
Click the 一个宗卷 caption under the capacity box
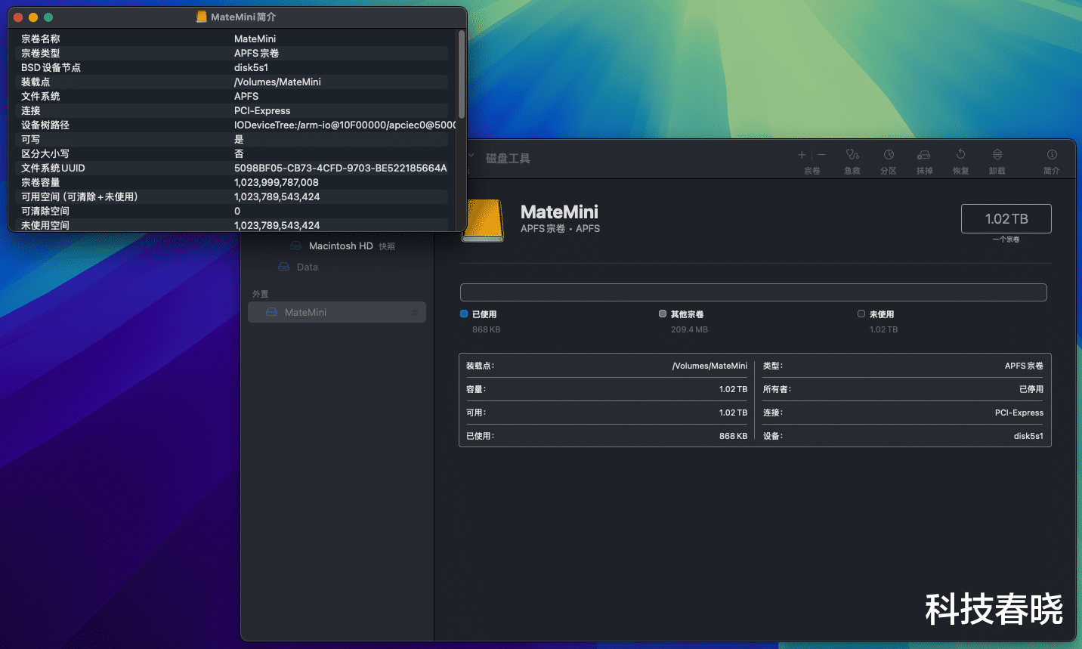point(1006,240)
